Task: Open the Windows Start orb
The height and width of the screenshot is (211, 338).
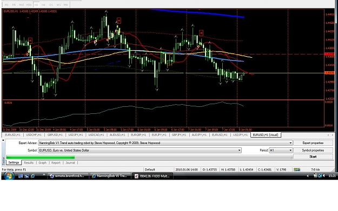Action: [x=9, y=176]
